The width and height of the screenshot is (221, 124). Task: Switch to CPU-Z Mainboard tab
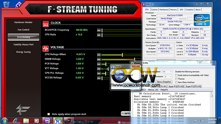(164, 10)
